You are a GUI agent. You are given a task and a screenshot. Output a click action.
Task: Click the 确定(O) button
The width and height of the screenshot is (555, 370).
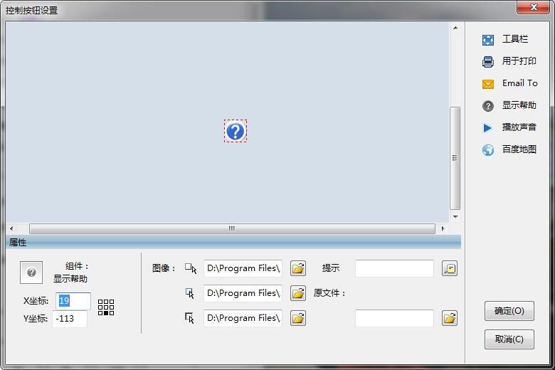click(509, 311)
